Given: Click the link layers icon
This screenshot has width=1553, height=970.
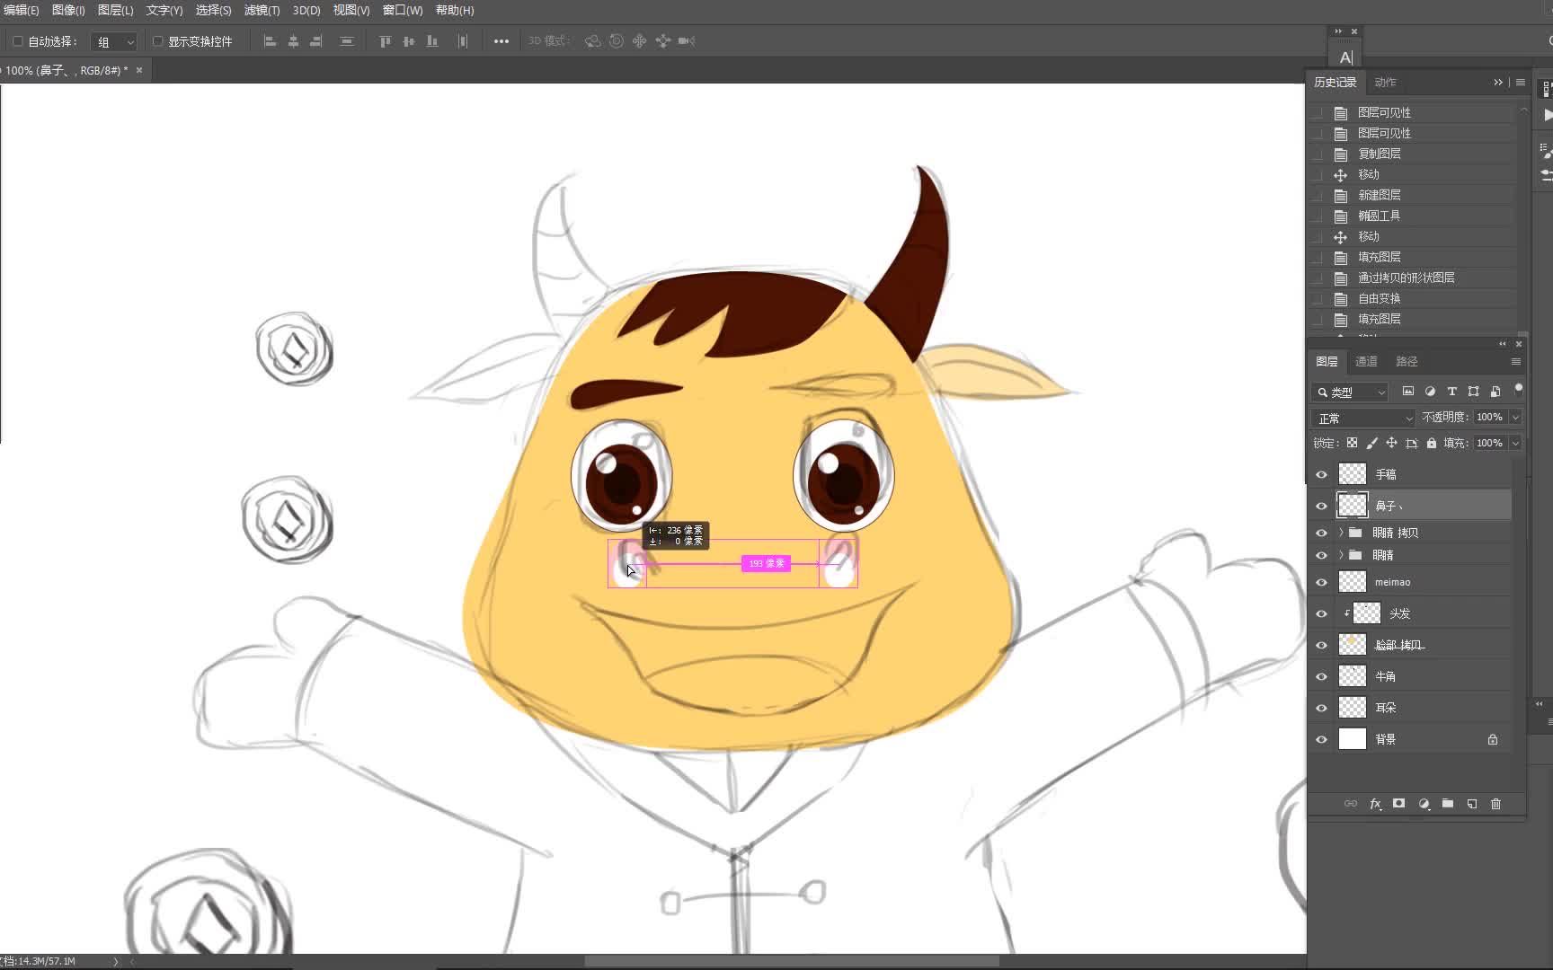Looking at the screenshot, I should tap(1350, 804).
